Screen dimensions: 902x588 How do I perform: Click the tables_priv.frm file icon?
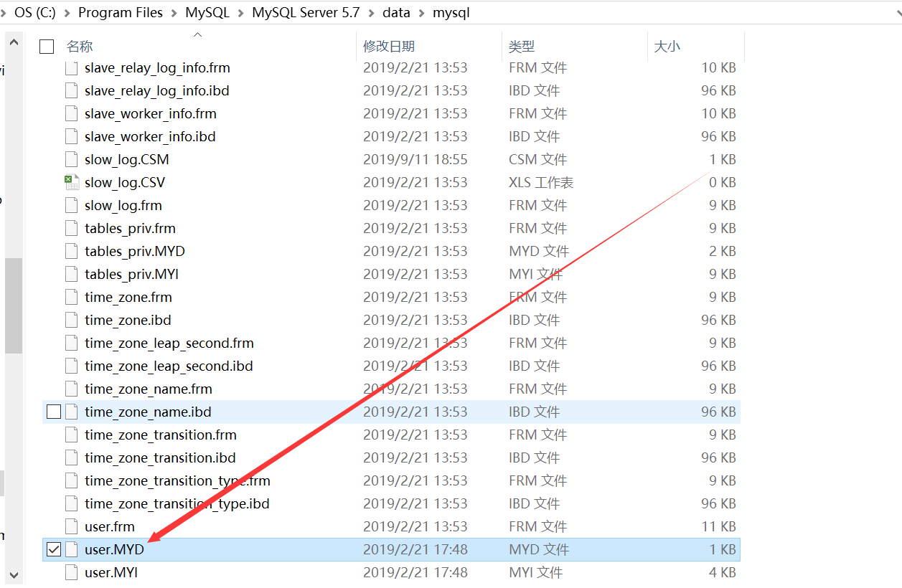pos(71,229)
